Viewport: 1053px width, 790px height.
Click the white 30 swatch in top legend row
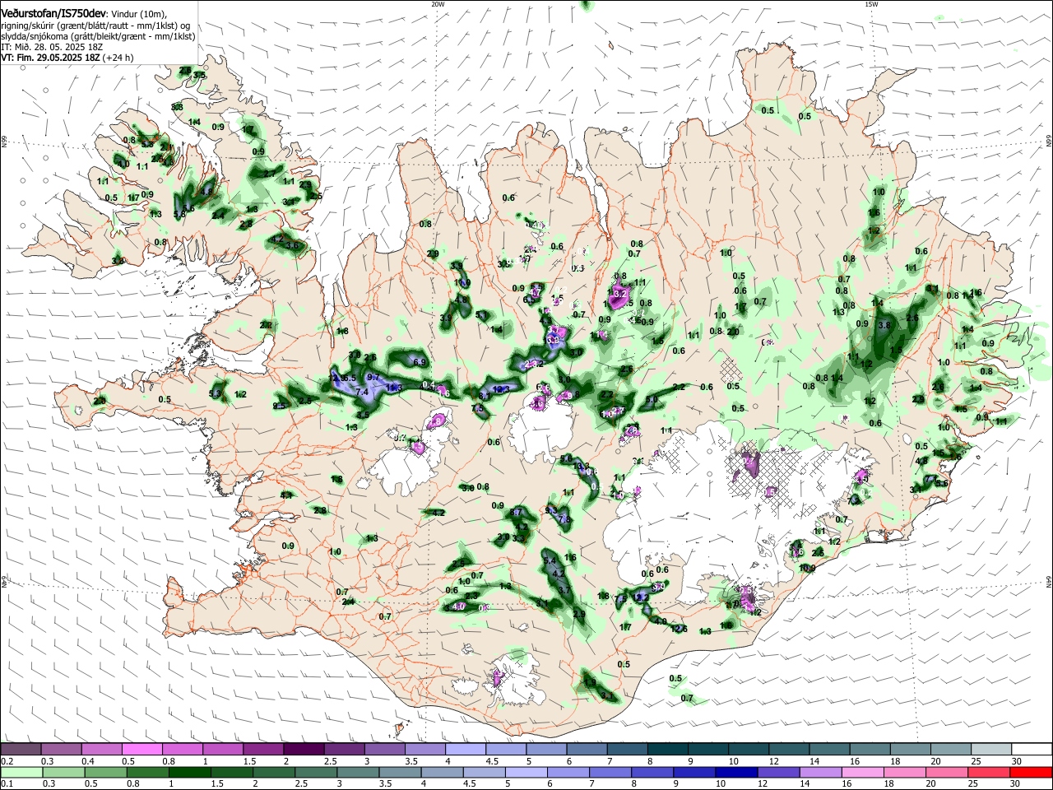click(1032, 749)
